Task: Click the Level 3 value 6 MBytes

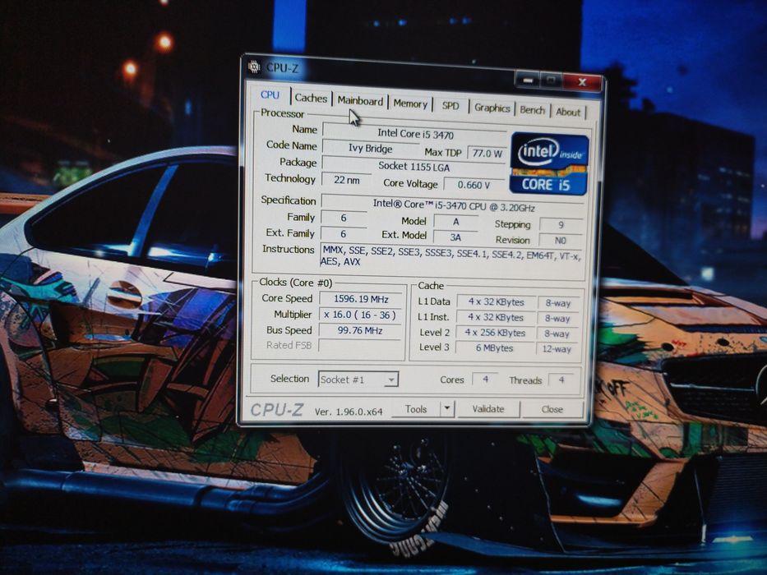Action: point(494,348)
